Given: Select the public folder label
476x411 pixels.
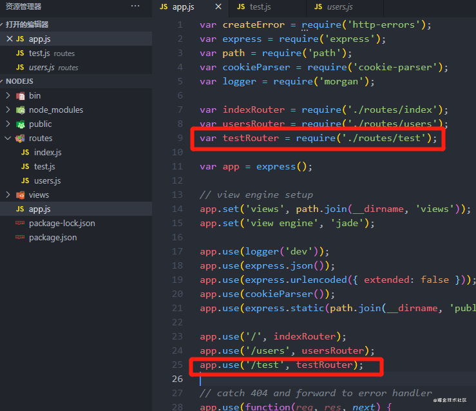Looking at the screenshot, I should point(40,124).
